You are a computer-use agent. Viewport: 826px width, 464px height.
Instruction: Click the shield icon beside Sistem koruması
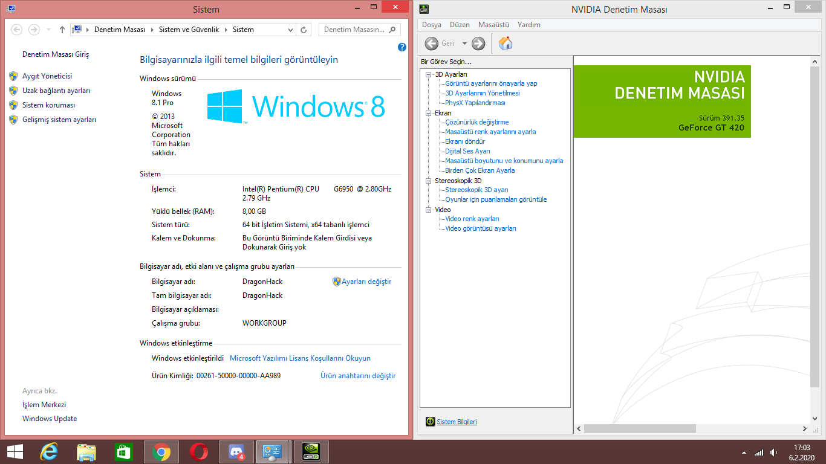click(x=13, y=105)
